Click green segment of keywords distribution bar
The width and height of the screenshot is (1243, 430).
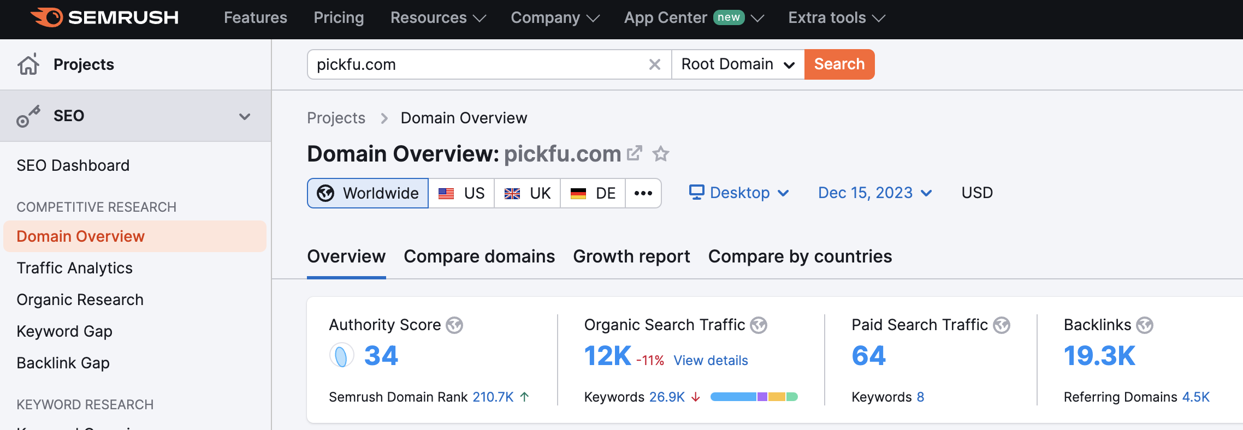[x=792, y=397]
